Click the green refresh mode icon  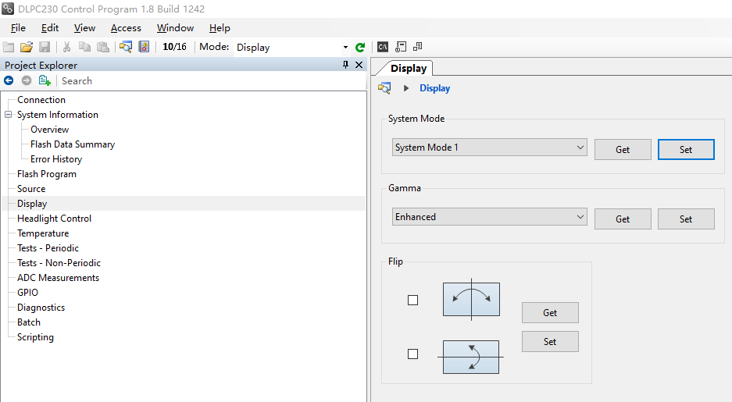click(x=360, y=47)
